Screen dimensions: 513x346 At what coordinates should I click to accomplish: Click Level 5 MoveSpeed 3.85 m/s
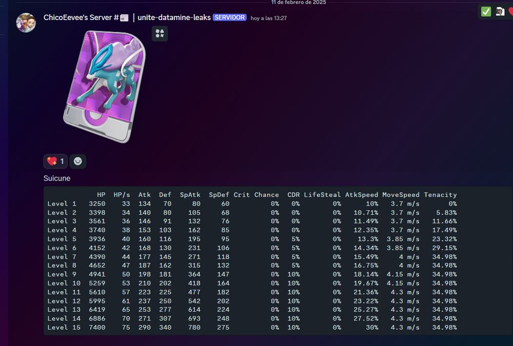tap(403, 239)
